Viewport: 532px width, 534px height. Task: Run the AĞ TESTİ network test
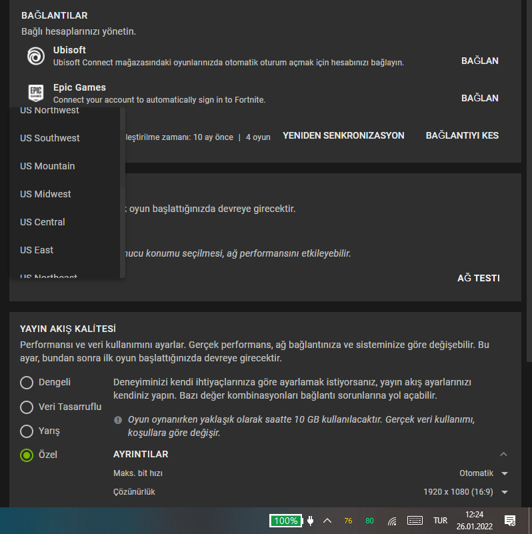tap(478, 278)
